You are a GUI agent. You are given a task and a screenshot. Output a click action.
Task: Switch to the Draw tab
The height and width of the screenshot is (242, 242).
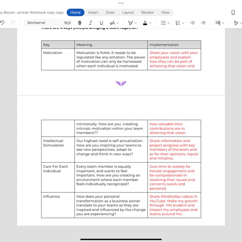tap(110, 13)
